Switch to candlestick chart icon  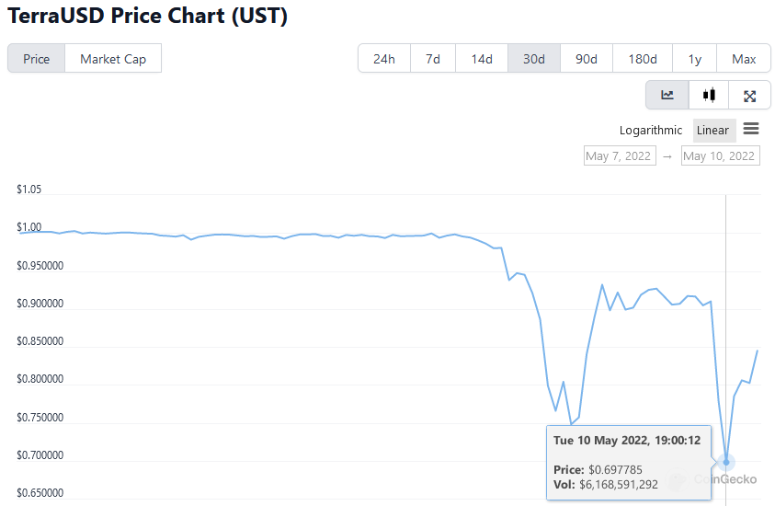tap(708, 95)
